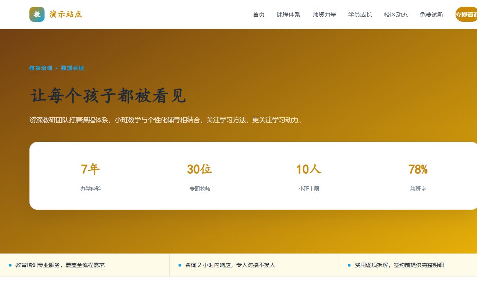Click the 小班上限 label
Screen dimensions: 477x298
[309, 189]
